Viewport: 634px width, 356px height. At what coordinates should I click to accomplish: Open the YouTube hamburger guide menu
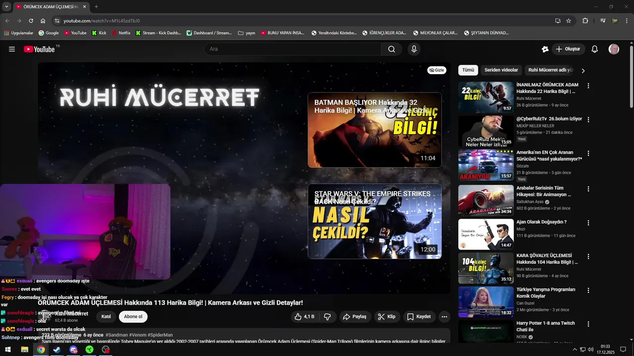coord(12,49)
